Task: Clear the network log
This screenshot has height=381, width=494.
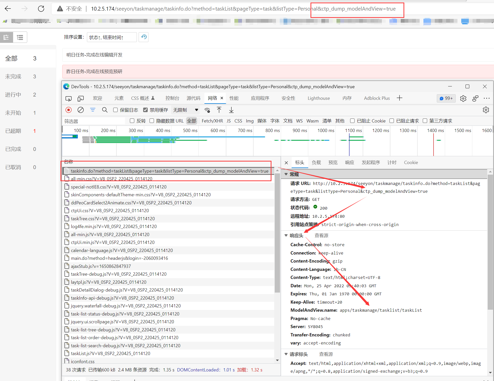Action: pos(81,110)
